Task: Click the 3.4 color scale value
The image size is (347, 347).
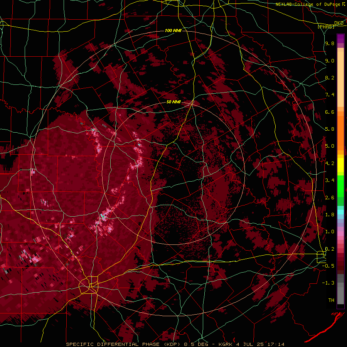Action: click(330, 180)
